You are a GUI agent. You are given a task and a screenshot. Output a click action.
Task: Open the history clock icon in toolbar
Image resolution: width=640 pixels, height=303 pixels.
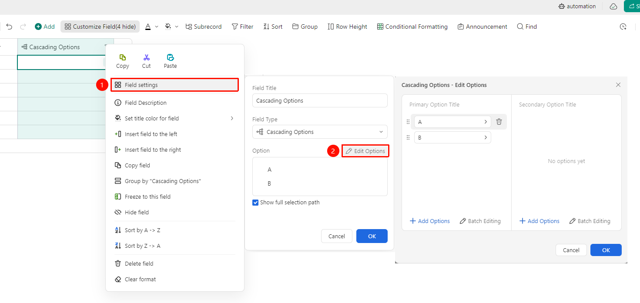pos(623,27)
